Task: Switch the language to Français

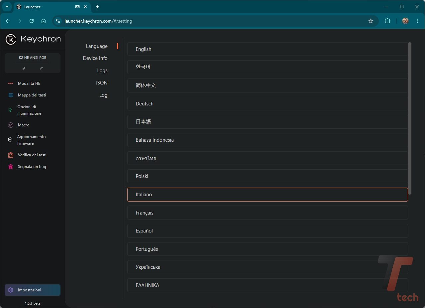Action: 267,213
